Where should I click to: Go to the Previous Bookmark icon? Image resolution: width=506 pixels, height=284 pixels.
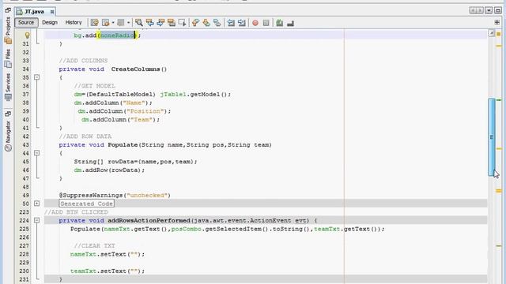pos(195,23)
